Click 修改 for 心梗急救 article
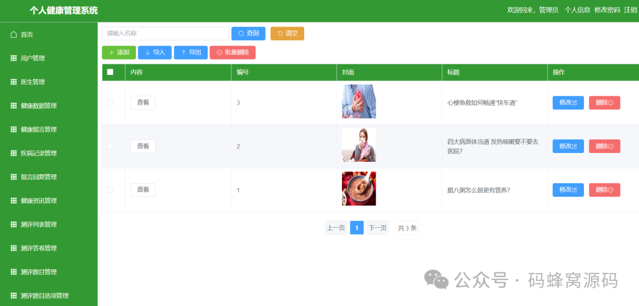Image resolution: width=639 pixels, height=306 pixels. pos(568,103)
